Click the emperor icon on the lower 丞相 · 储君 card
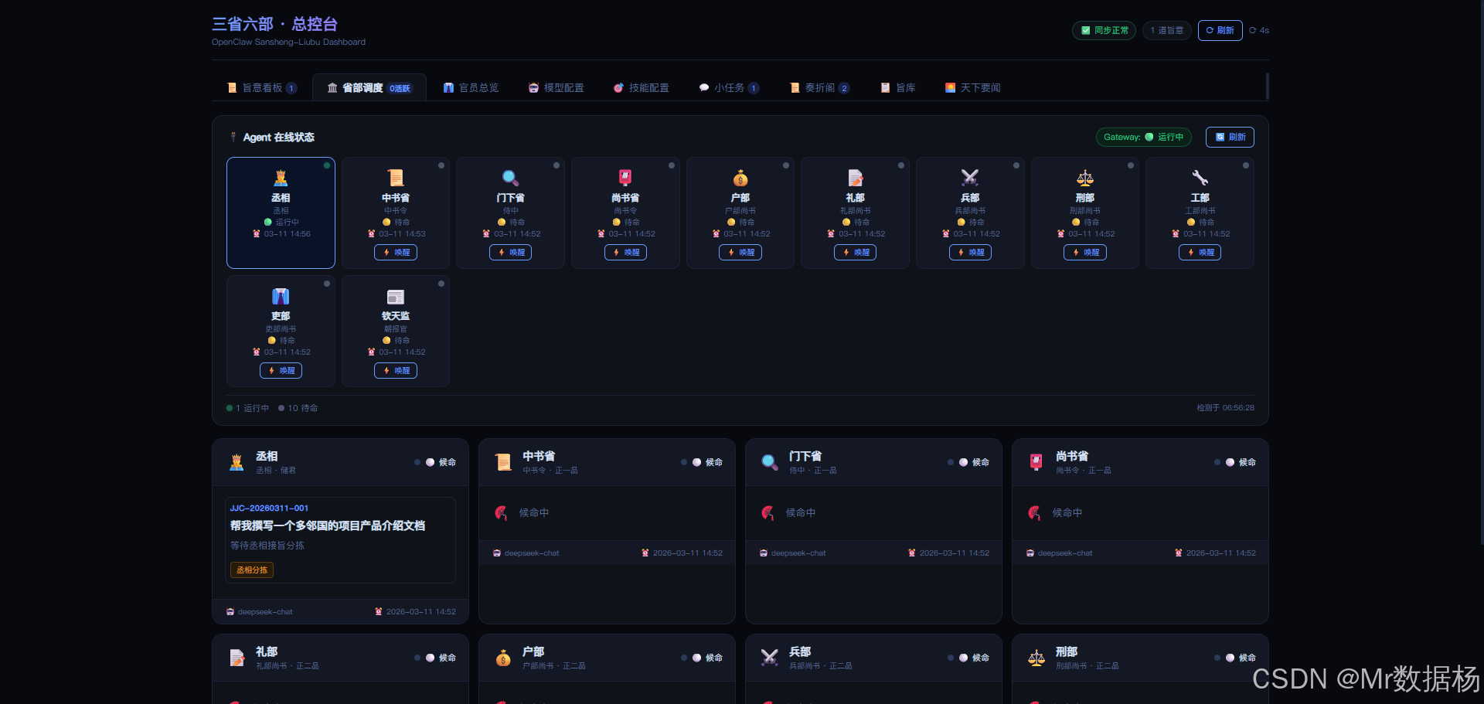Image resolution: width=1484 pixels, height=704 pixels. pyautogui.click(x=237, y=462)
